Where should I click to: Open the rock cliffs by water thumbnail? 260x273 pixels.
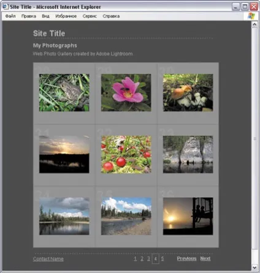[188, 154]
